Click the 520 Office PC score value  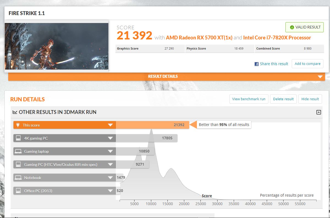click(x=120, y=191)
